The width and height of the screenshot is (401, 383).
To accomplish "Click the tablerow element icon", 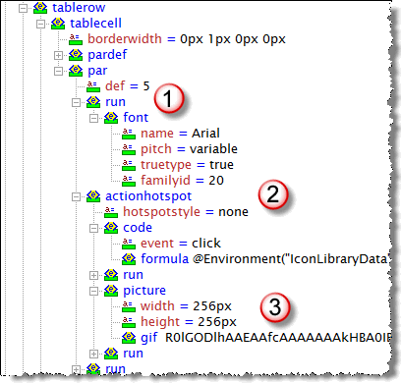I will coord(40,8).
